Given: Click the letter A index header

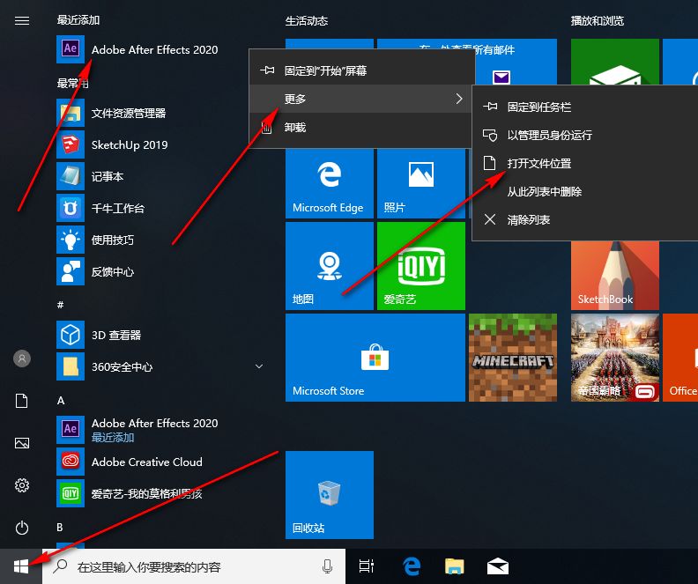Looking at the screenshot, I should pos(61,401).
